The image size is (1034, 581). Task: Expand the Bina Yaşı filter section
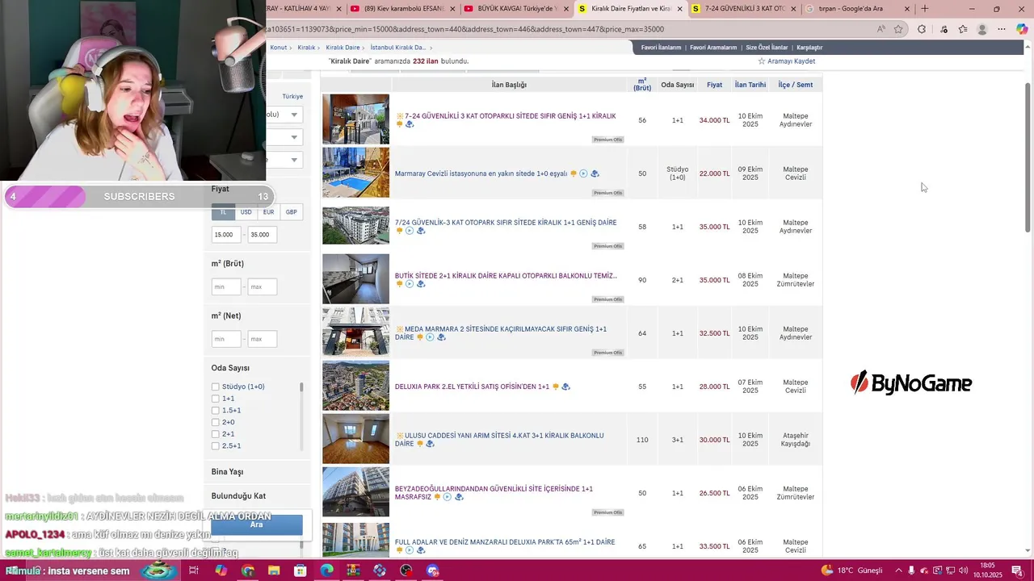tap(227, 472)
